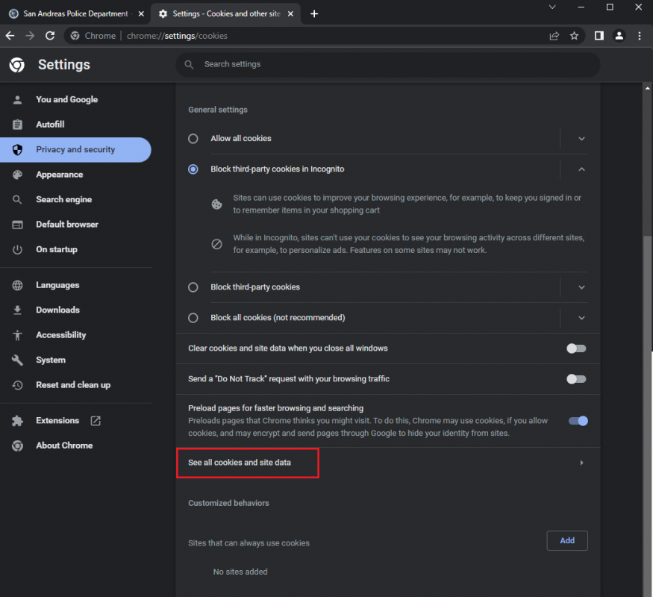The width and height of the screenshot is (653, 597).
Task: Open Languages settings label
Action: [57, 285]
